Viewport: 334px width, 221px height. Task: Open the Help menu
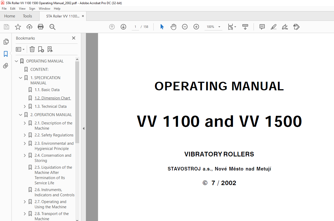pyautogui.click(x=57, y=9)
